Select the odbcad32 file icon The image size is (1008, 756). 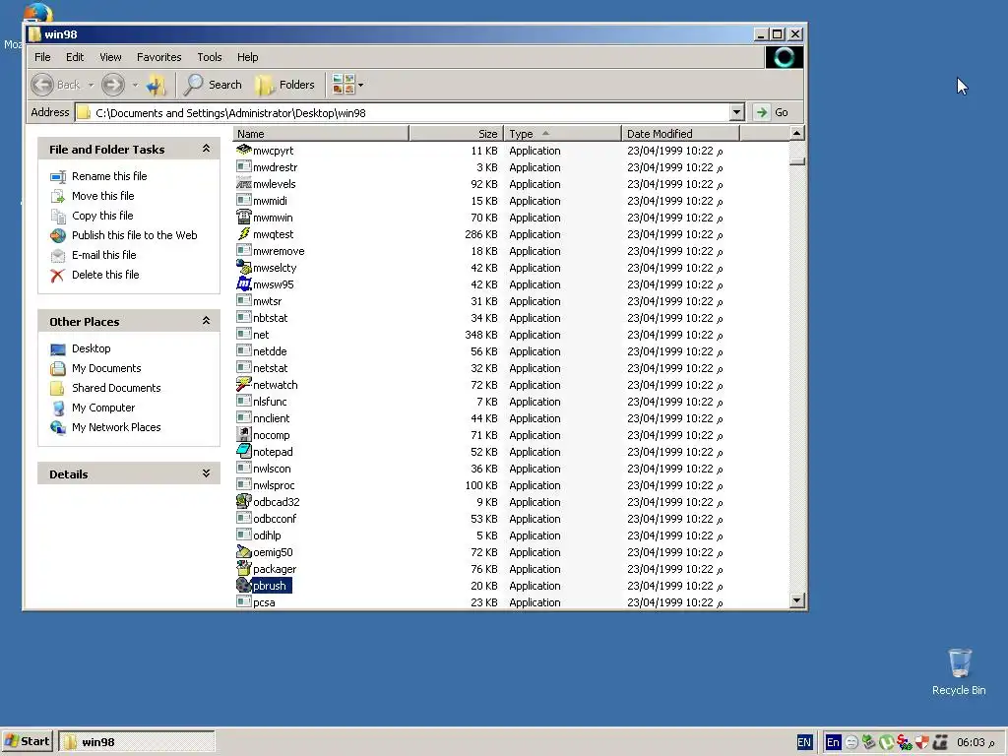tap(244, 501)
